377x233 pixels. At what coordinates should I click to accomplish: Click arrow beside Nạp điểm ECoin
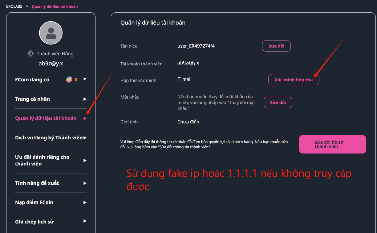[85, 202]
